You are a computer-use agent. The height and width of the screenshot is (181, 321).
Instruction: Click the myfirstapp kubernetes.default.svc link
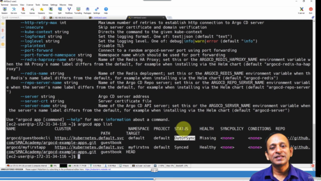(x=89, y=147)
